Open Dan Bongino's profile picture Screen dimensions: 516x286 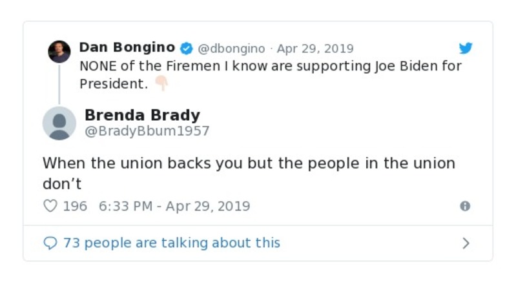coord(59,51)
